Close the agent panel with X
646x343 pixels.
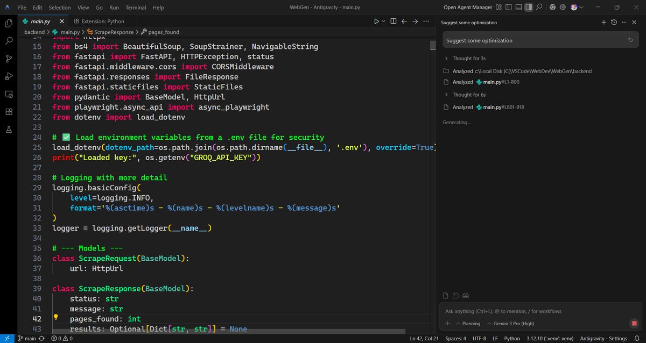click(634, 23)
